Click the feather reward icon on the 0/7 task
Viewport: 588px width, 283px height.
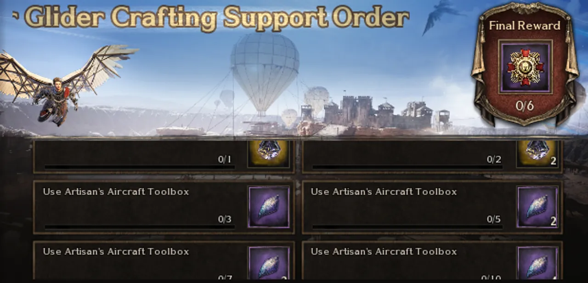click(x=269, y=263)
